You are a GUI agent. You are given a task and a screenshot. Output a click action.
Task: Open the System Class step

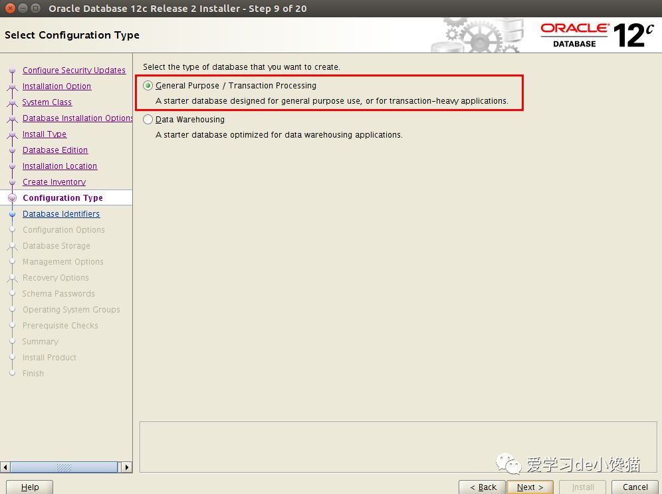click(47, 102)
